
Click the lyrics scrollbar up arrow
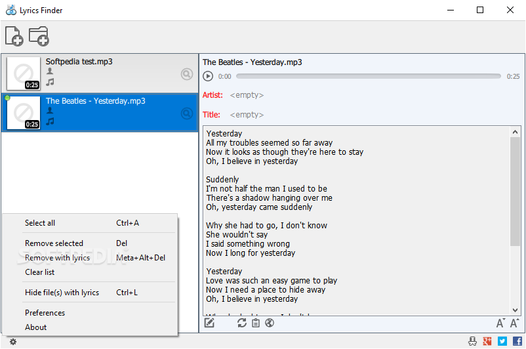(x=515, y=132)
